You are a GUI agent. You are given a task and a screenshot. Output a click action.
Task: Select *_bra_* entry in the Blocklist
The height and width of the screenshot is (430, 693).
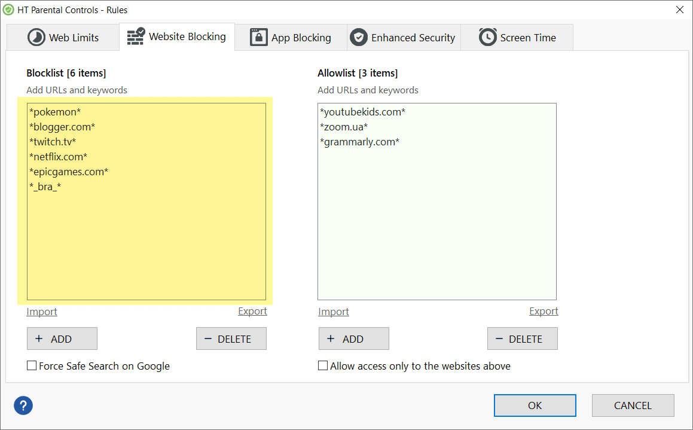pyautogui.click(x=45, y=187)
